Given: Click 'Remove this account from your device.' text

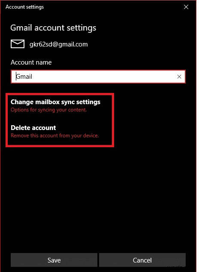Looking at the screenshot, I should click(55, 136).
